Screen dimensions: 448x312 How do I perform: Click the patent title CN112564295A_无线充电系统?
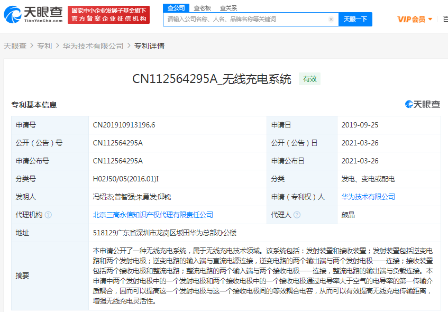coord(212,79)
